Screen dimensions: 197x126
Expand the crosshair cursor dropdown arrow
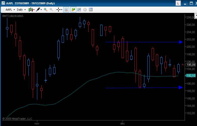point(61,10)
